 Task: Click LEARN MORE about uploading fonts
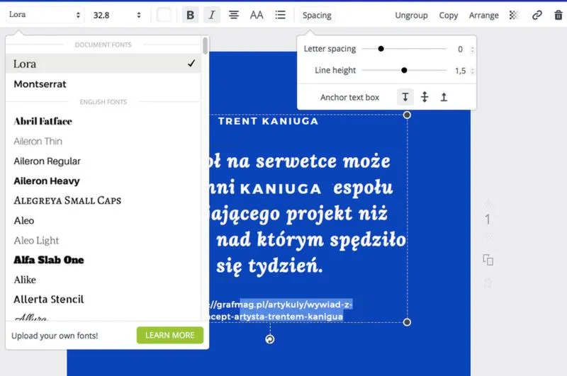(170, 335)
